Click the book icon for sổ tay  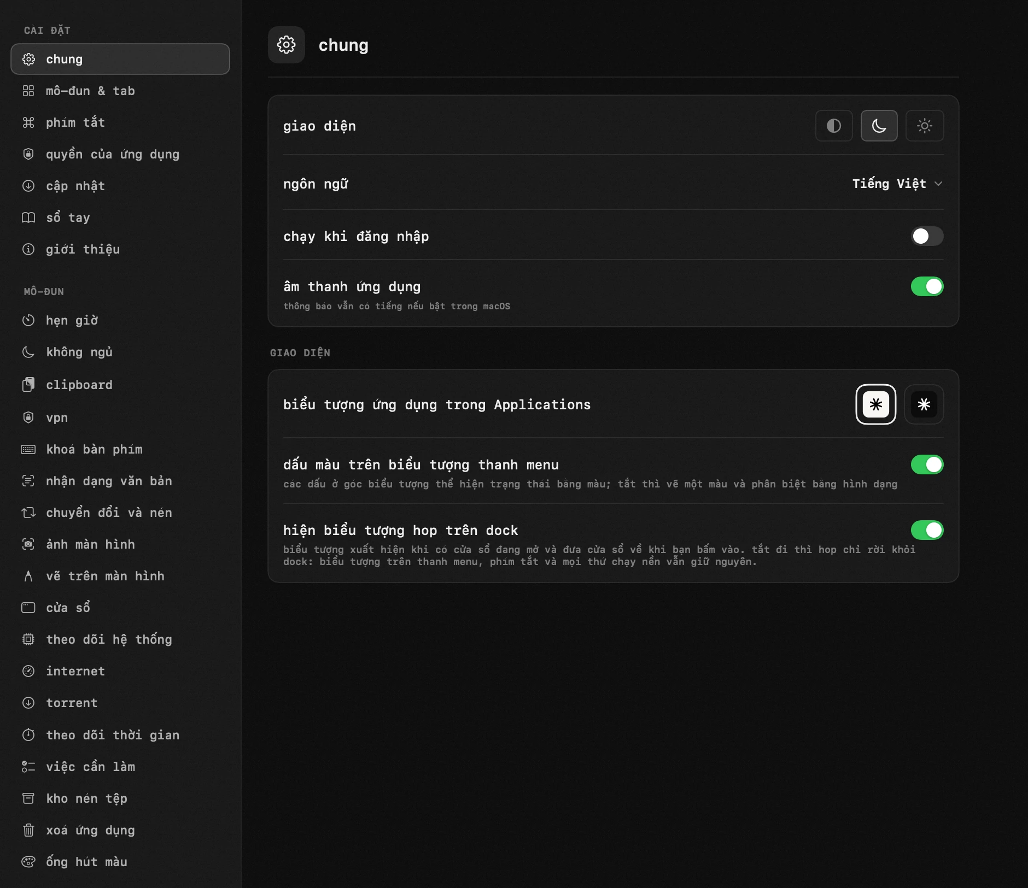coord(28,217)
